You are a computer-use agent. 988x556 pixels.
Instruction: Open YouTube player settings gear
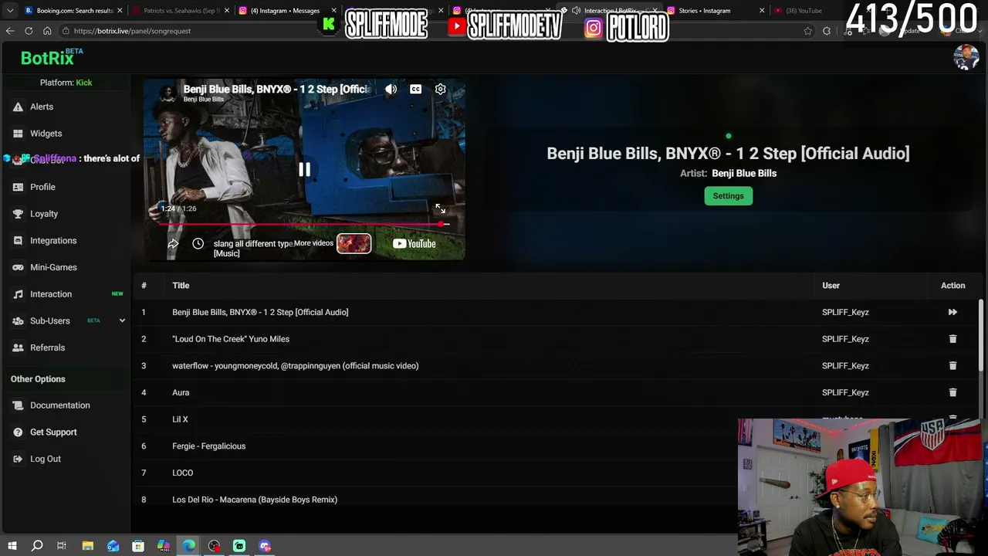pyautogui.click(x=440, y=90)
